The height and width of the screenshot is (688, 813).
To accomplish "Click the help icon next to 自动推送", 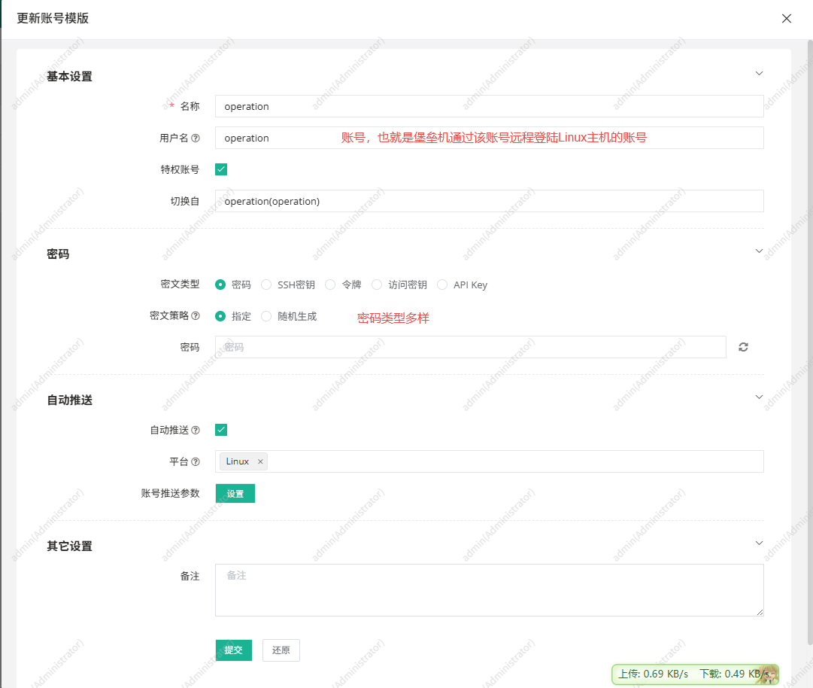I will click(197, 430).
